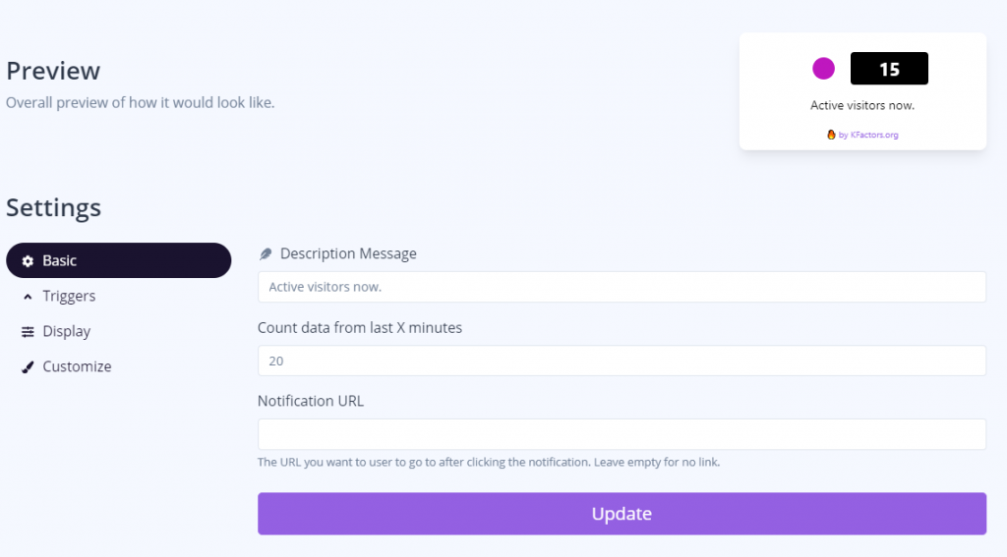Screen dimensions: 1007x557
Task: Click the black 15 counter badge
Action: coord(889,69)
